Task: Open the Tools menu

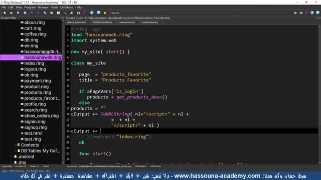Action: [x=54, y=7]
